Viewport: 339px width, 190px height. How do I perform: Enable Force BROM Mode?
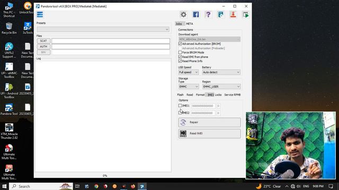tap(180, 52)
